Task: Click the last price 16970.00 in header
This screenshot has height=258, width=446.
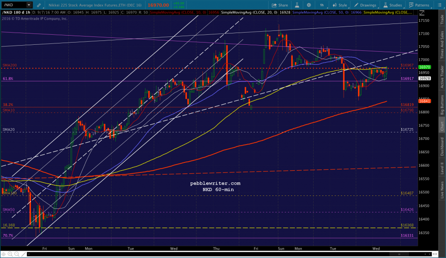Action: [x=158, y=5]
